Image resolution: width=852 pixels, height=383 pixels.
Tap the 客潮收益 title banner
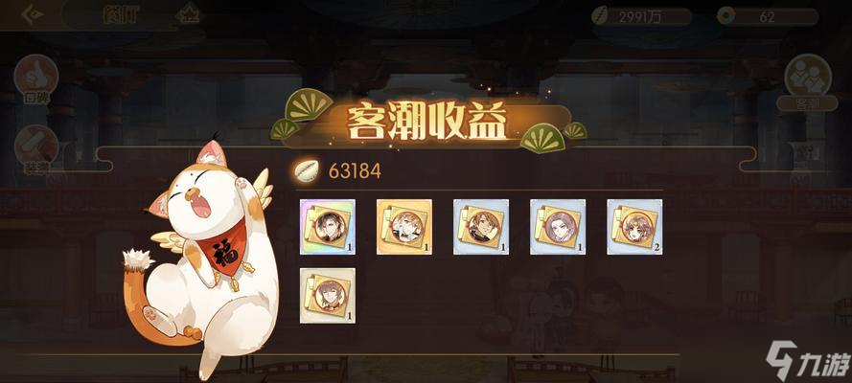tap(427, 121)
